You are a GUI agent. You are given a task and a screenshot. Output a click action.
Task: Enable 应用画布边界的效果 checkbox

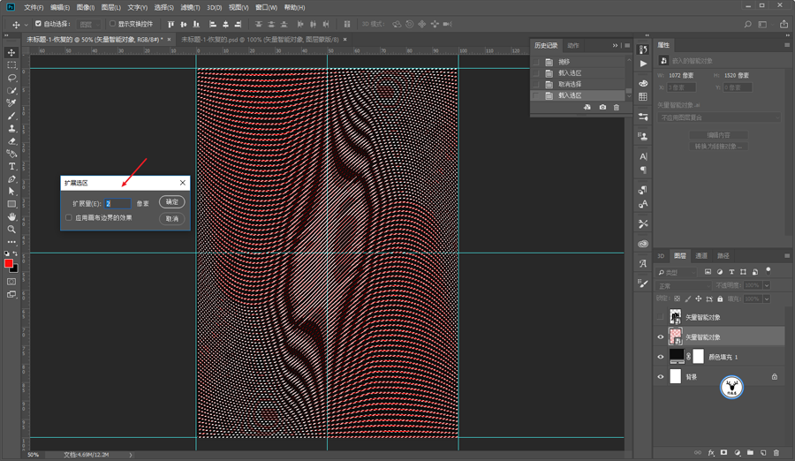click(x=69, y=218)
